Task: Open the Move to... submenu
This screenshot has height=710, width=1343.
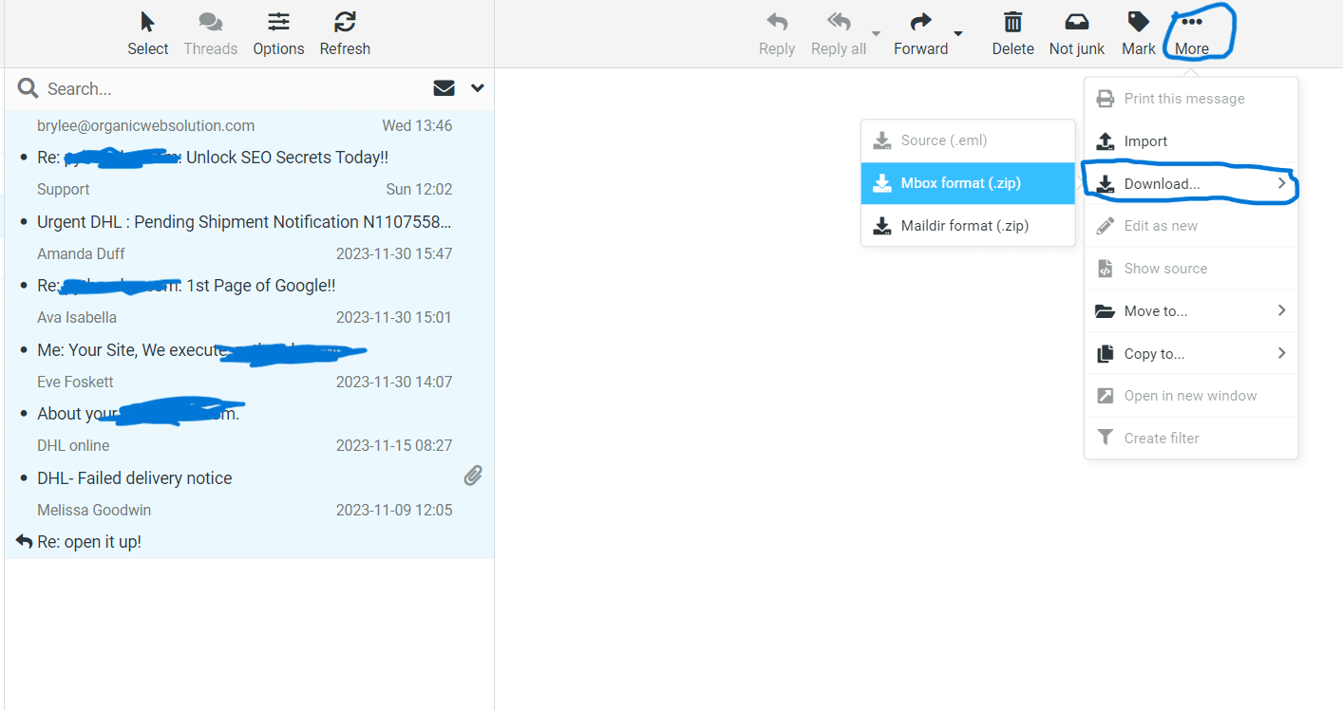Action: tap(1191, 311)
